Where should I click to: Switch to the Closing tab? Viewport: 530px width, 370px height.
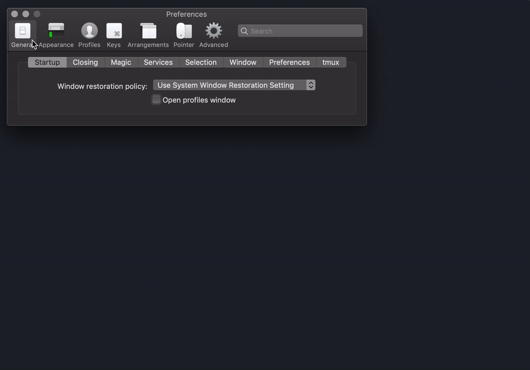(x=85, y=62)
